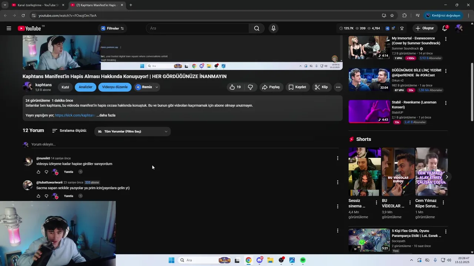
Task: Open @tubattuwariwarii commenter profile name
Action: point(49,183)
